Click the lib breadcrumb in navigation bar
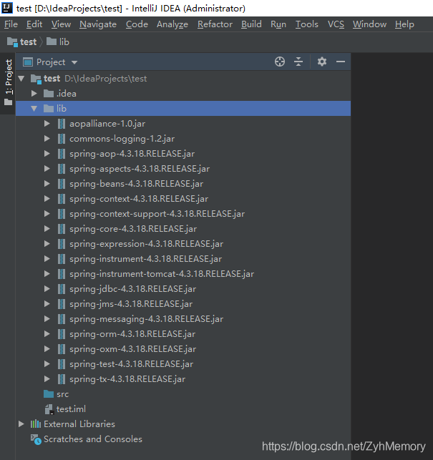Viewport: 433px width, 460px height. pos(64,42)
